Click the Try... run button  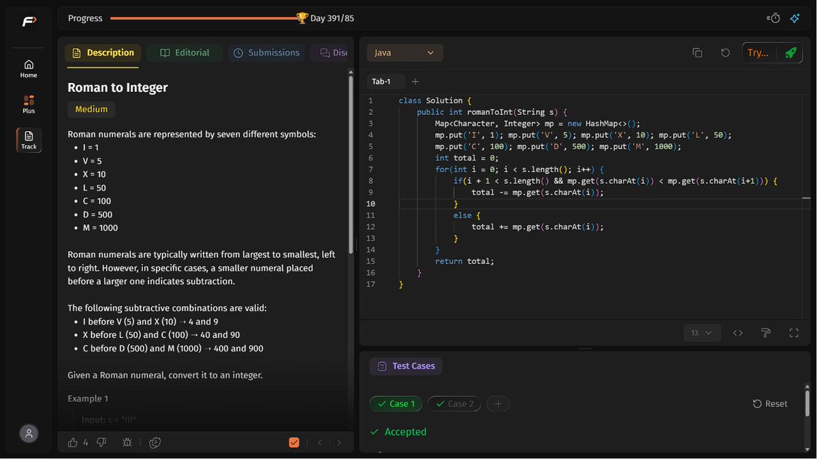click(x=758, y=52)
